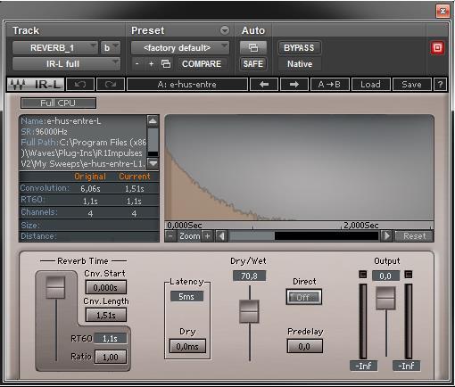This screenshot has height=387, width=455.
Task: Open the factory default preset dropdown
Action: [x=180, y=48]
